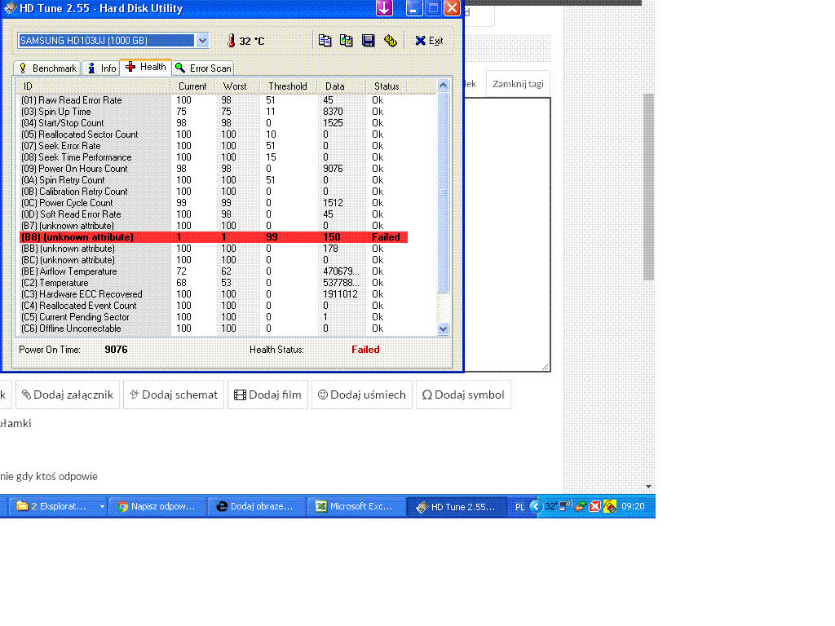Click the health list vertical scrollbar thumb
This screenshot has height=626, width=835.
click(x=443, y=192)
